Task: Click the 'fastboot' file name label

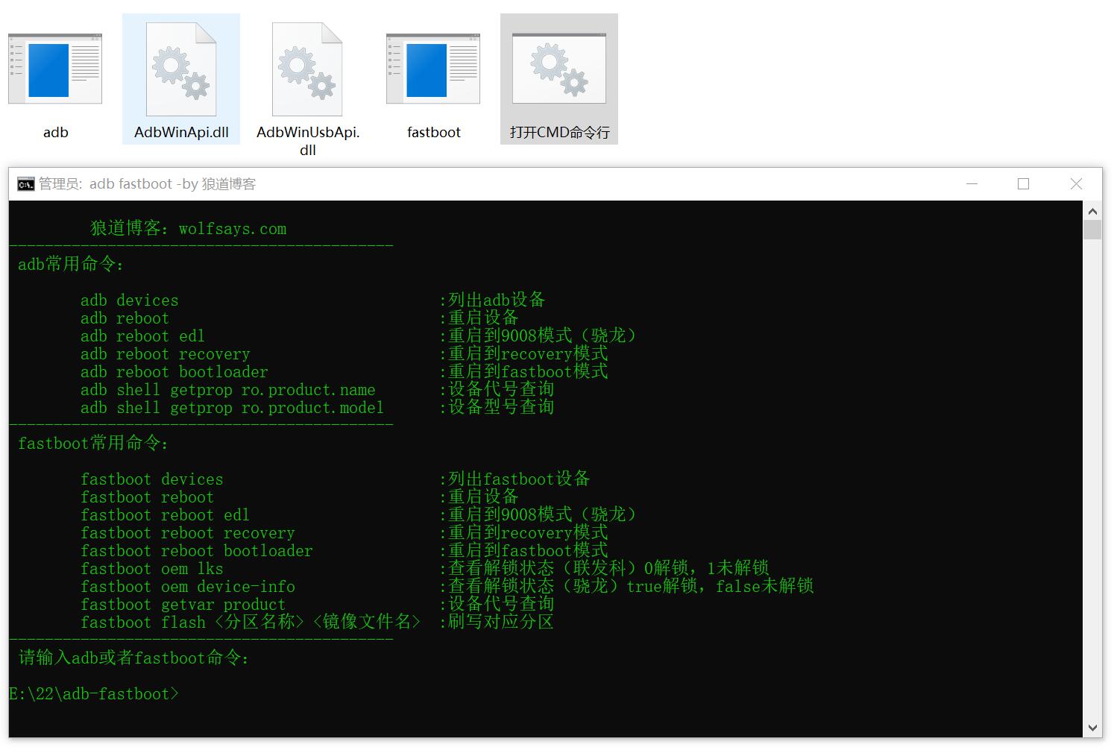Action: tap(434, 133)
